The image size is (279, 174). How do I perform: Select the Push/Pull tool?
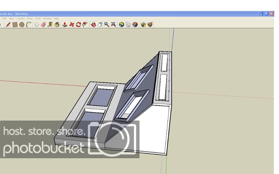(65, 24)
